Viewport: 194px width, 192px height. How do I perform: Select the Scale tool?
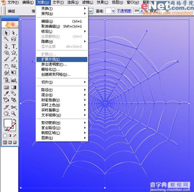(x=13, y=66)
